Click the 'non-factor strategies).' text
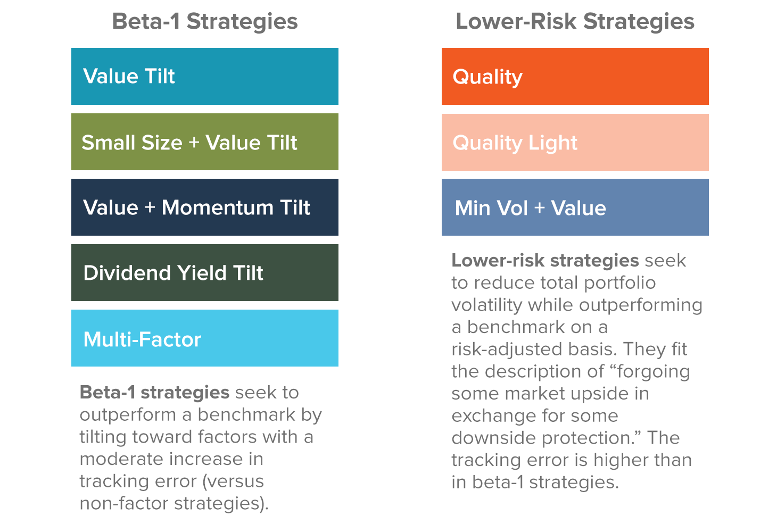The height and width of the screenshot is (532, 777). (x=174, y=503)
